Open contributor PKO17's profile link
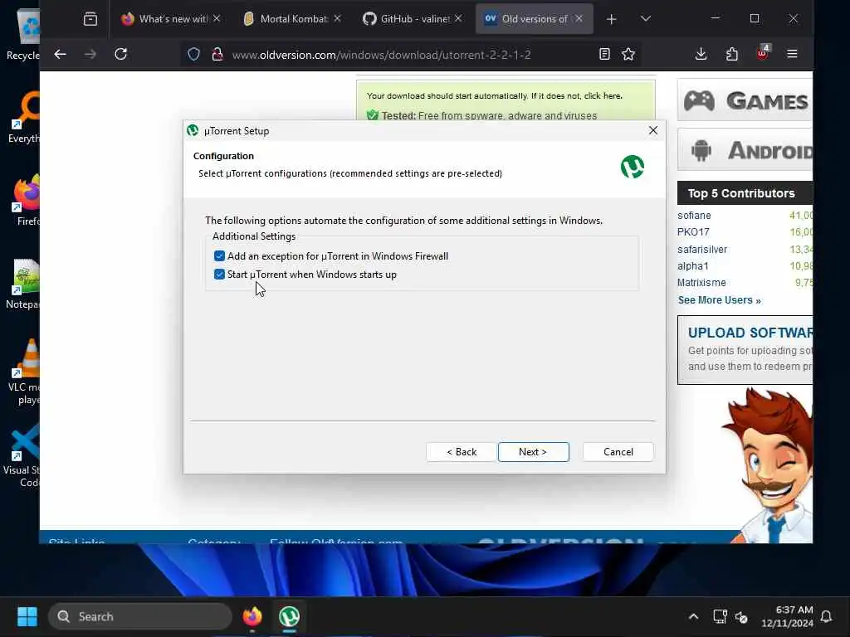 [693, 232]
